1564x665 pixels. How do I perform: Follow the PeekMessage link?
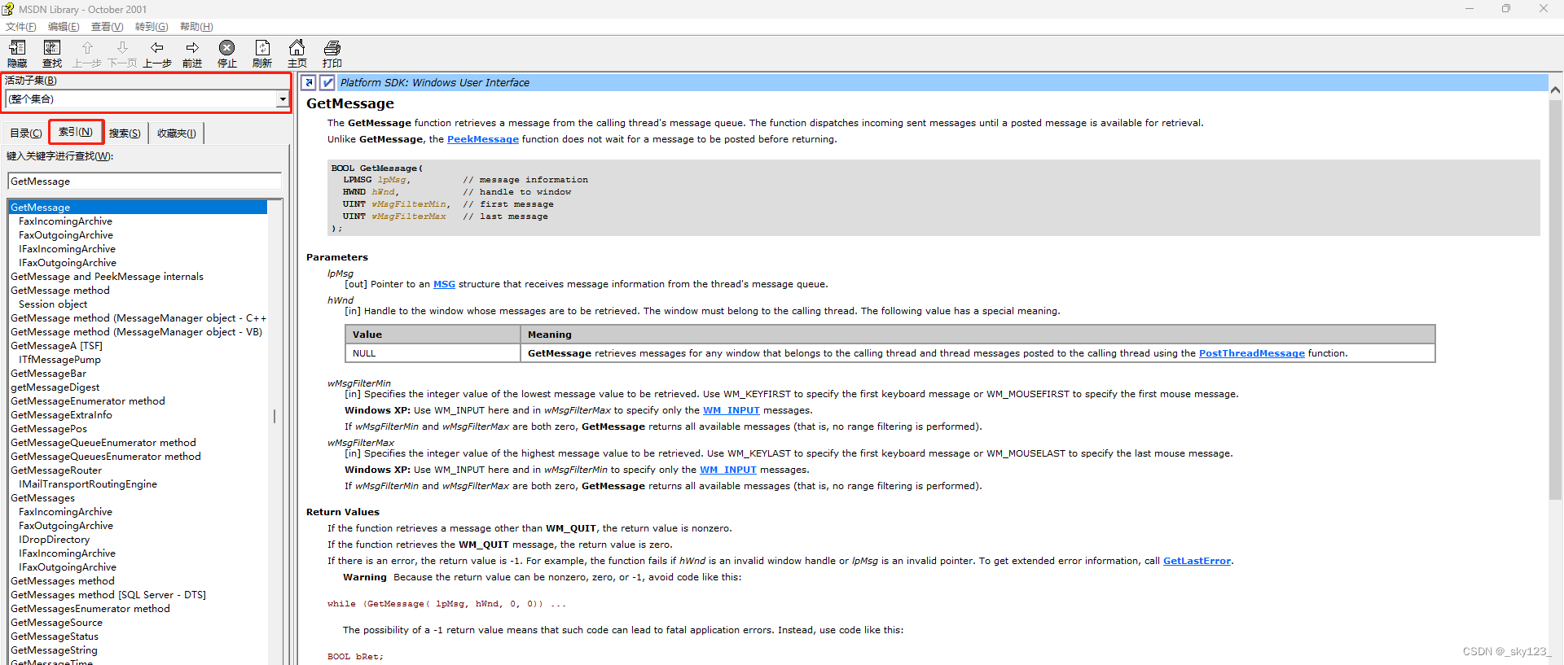coord(483,139)
